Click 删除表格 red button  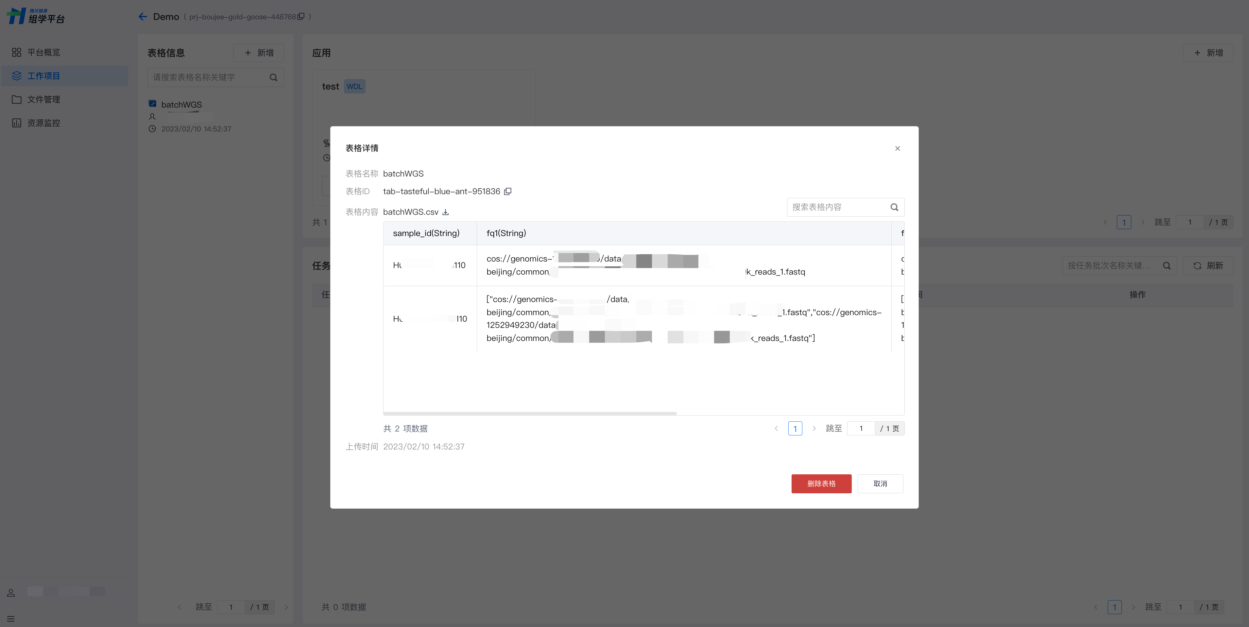(x=821, y=483)
